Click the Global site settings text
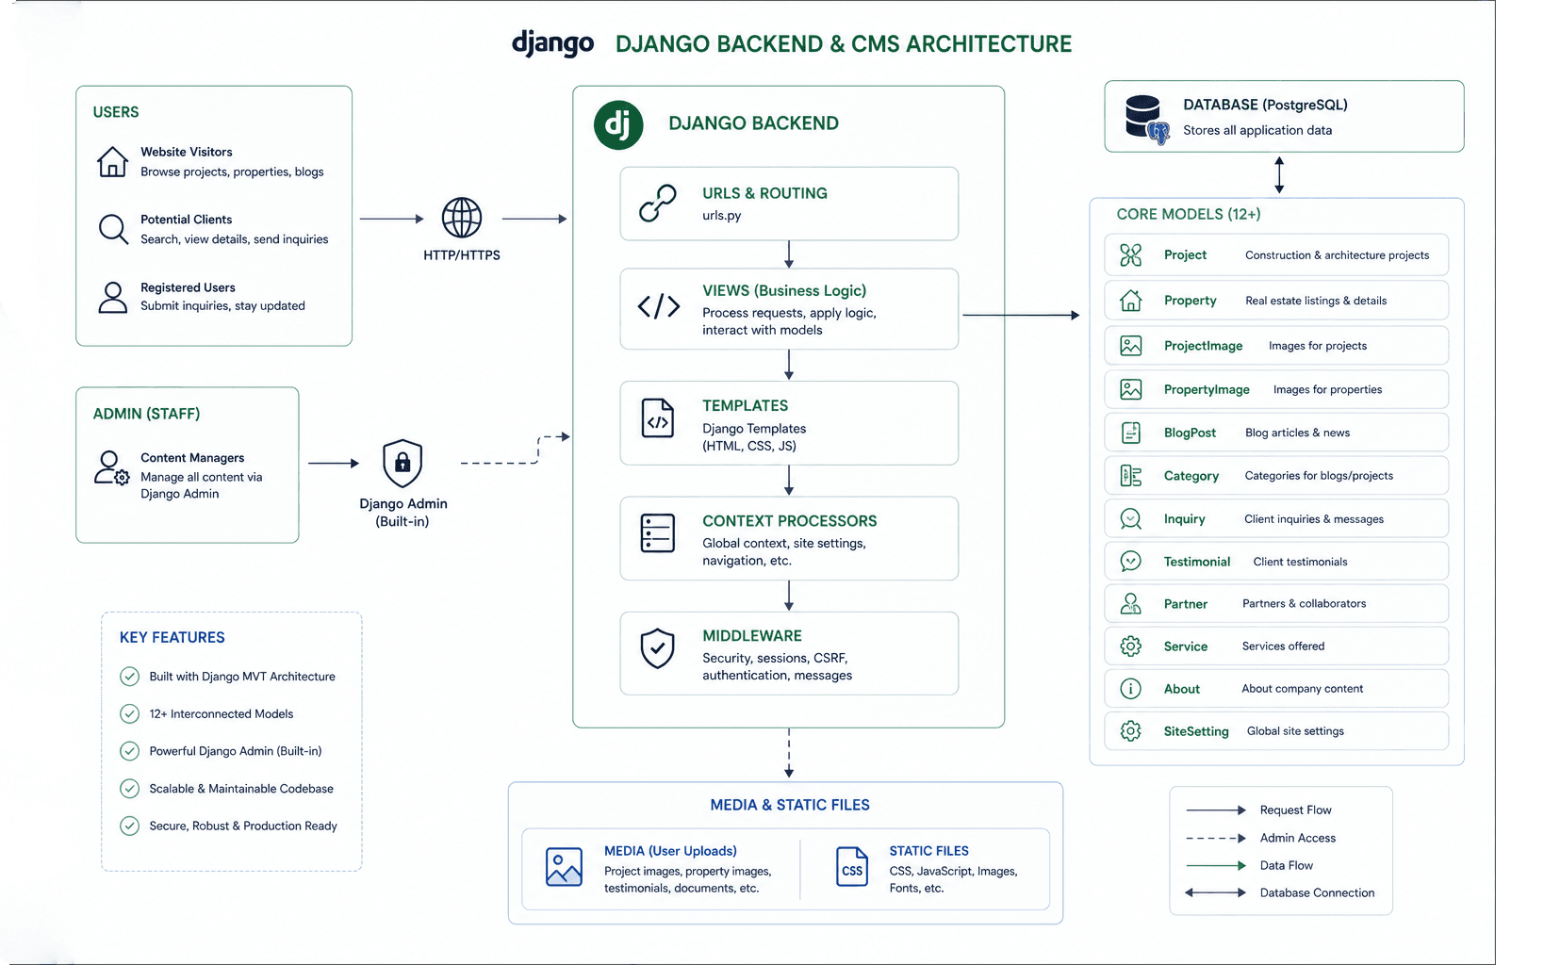 [x=1295, y=731]
